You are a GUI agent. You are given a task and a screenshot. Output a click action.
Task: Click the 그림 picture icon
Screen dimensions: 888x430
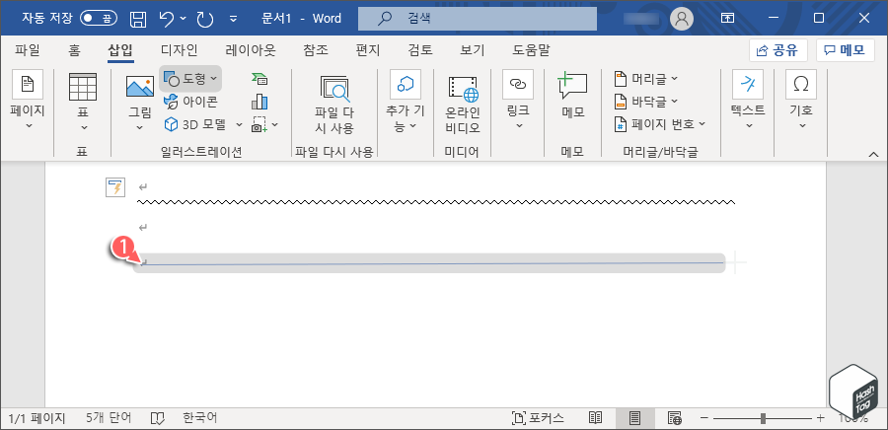point(140,87)
